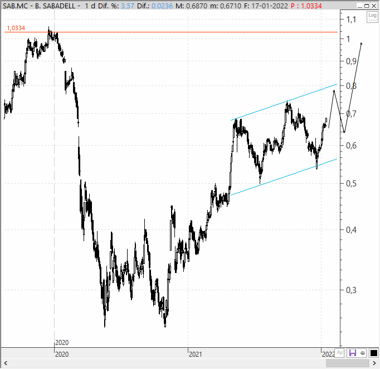The width and height of the screenshot is (380, 369).
Task: Click the M: 0,6870 maximum value
Action: (x=192, y=6)
